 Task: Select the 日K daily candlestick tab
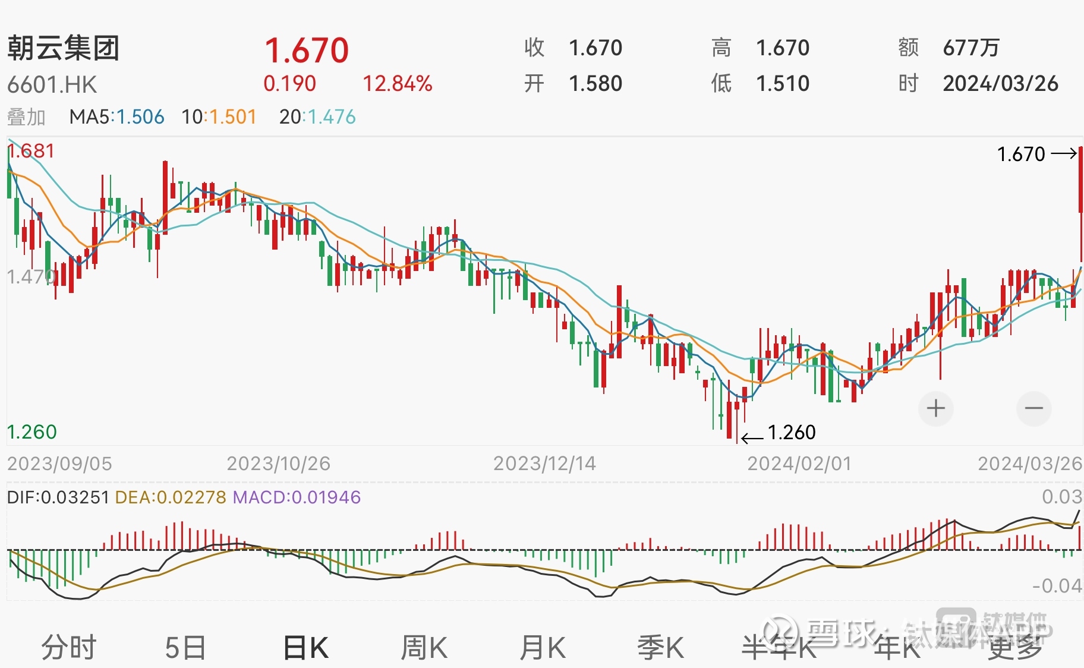[x=305, y=647]
